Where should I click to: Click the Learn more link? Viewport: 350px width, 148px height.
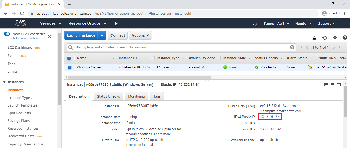162,134
